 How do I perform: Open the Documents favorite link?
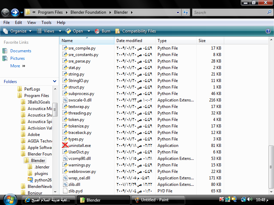coord(21,51)
